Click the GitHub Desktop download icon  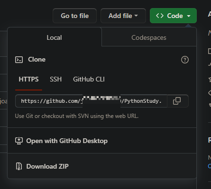pyautogui.click(x=19, y=141)
